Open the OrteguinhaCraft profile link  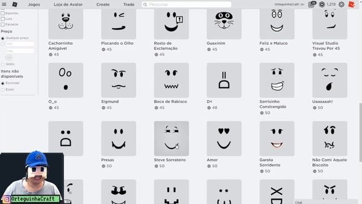point(289,5)
